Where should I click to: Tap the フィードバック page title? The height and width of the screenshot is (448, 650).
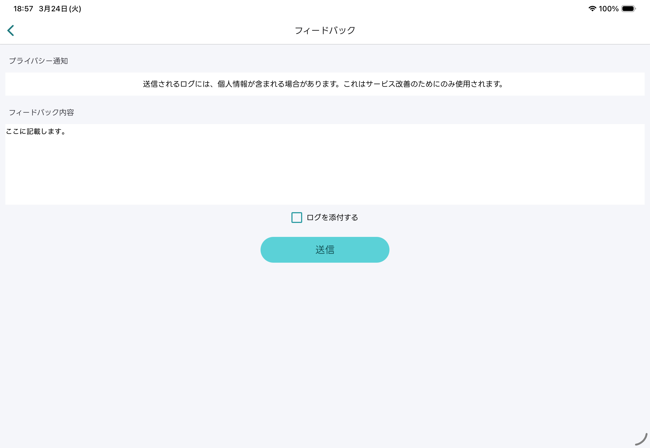[x=325, y=30]
